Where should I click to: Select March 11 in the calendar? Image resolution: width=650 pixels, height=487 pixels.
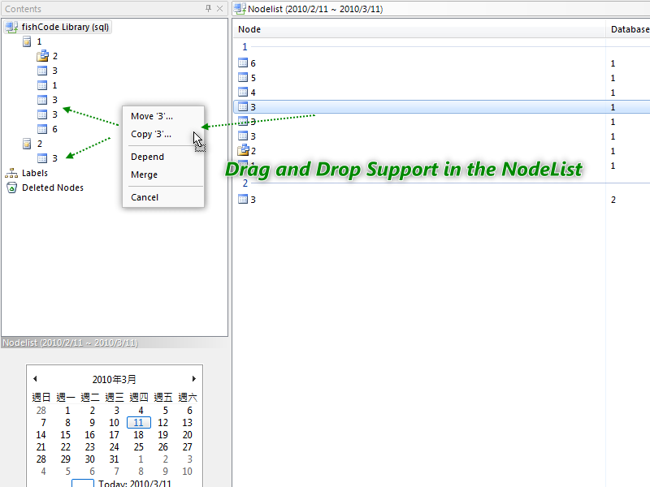pos(138,422)
